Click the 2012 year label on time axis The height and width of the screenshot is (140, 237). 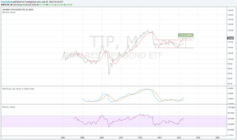(140, 137)
